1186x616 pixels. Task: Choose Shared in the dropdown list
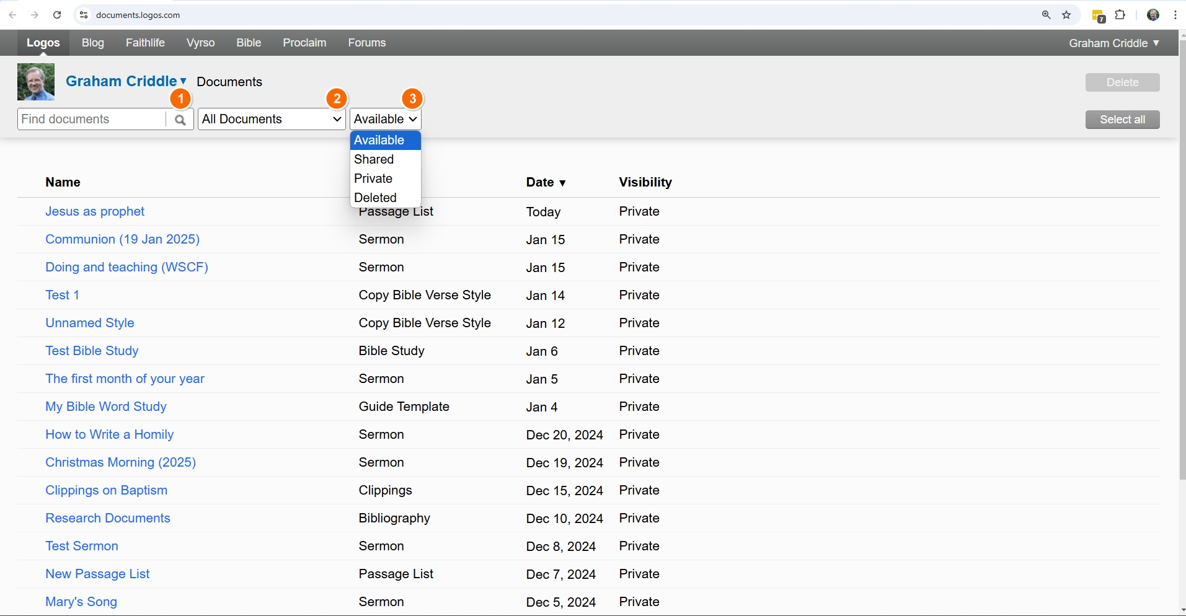386,159
